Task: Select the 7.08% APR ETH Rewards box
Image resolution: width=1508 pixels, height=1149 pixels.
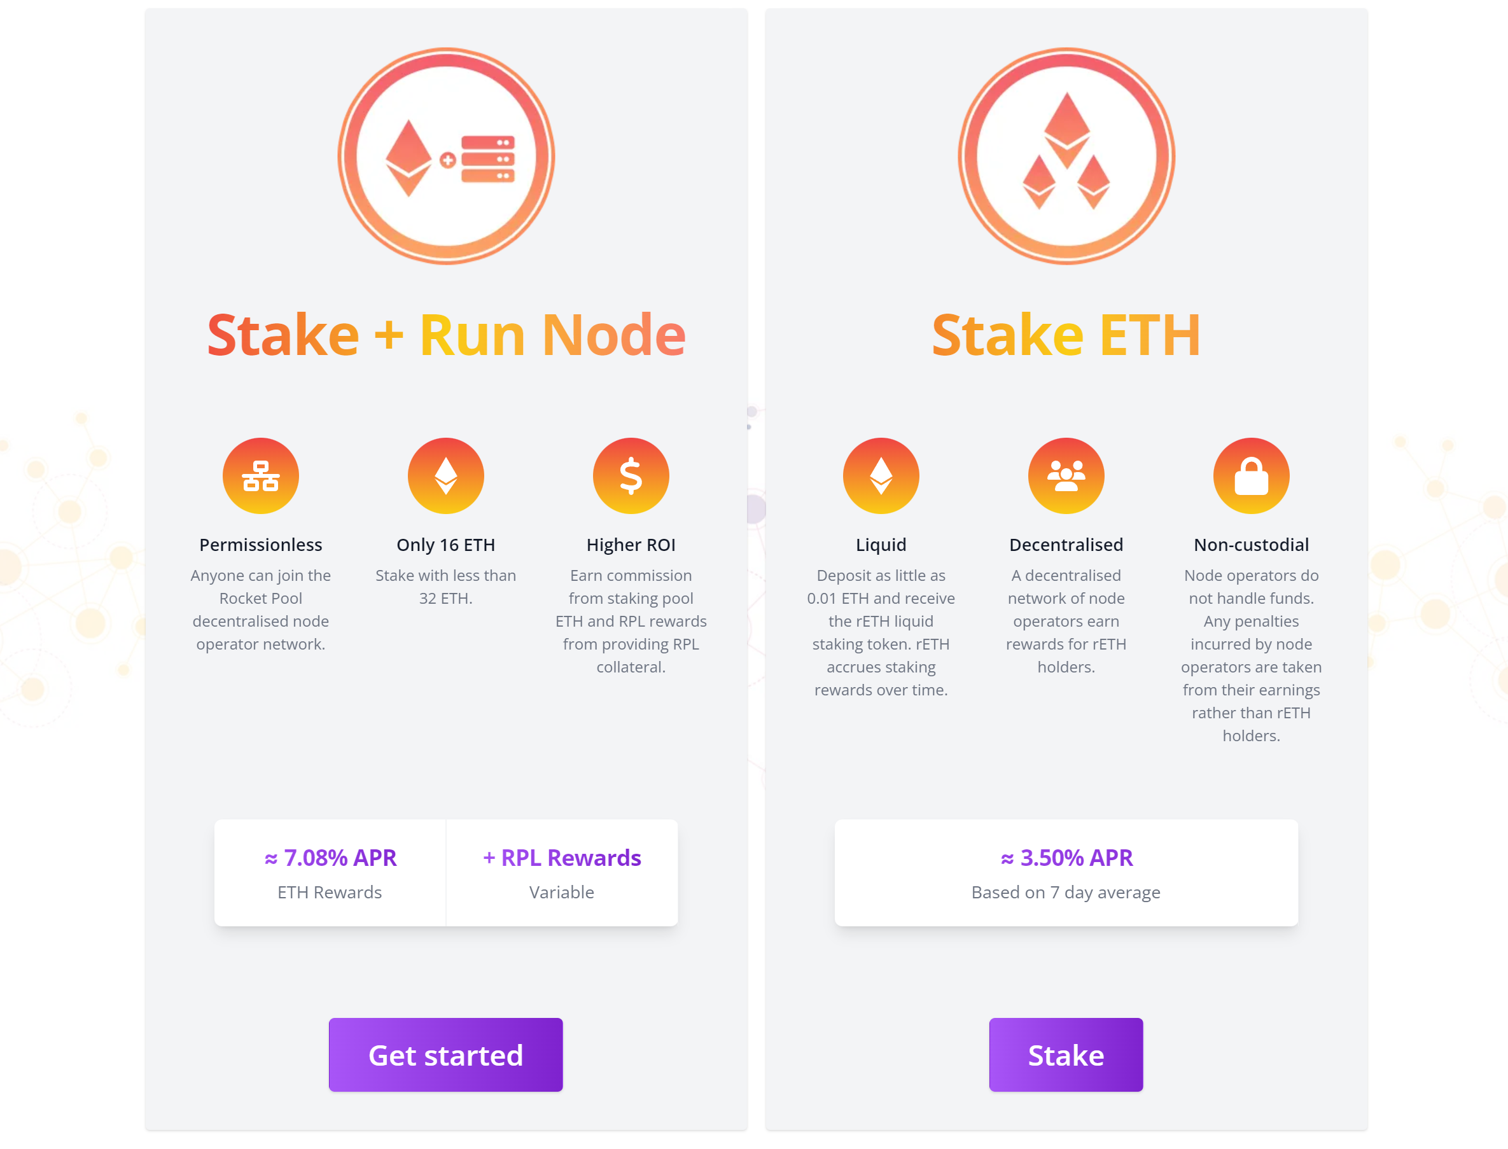Action: [x=330, y=873]
